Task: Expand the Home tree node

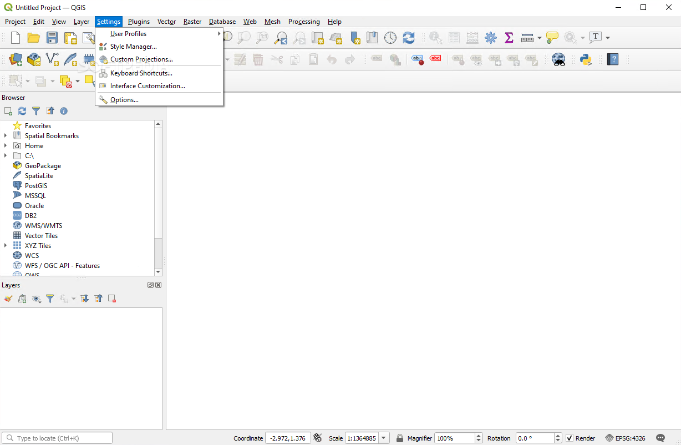Action: tap(6, 146)
